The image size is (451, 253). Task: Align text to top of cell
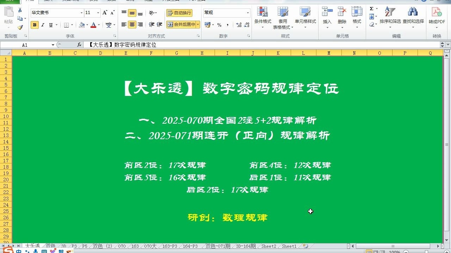click(124, 13)
